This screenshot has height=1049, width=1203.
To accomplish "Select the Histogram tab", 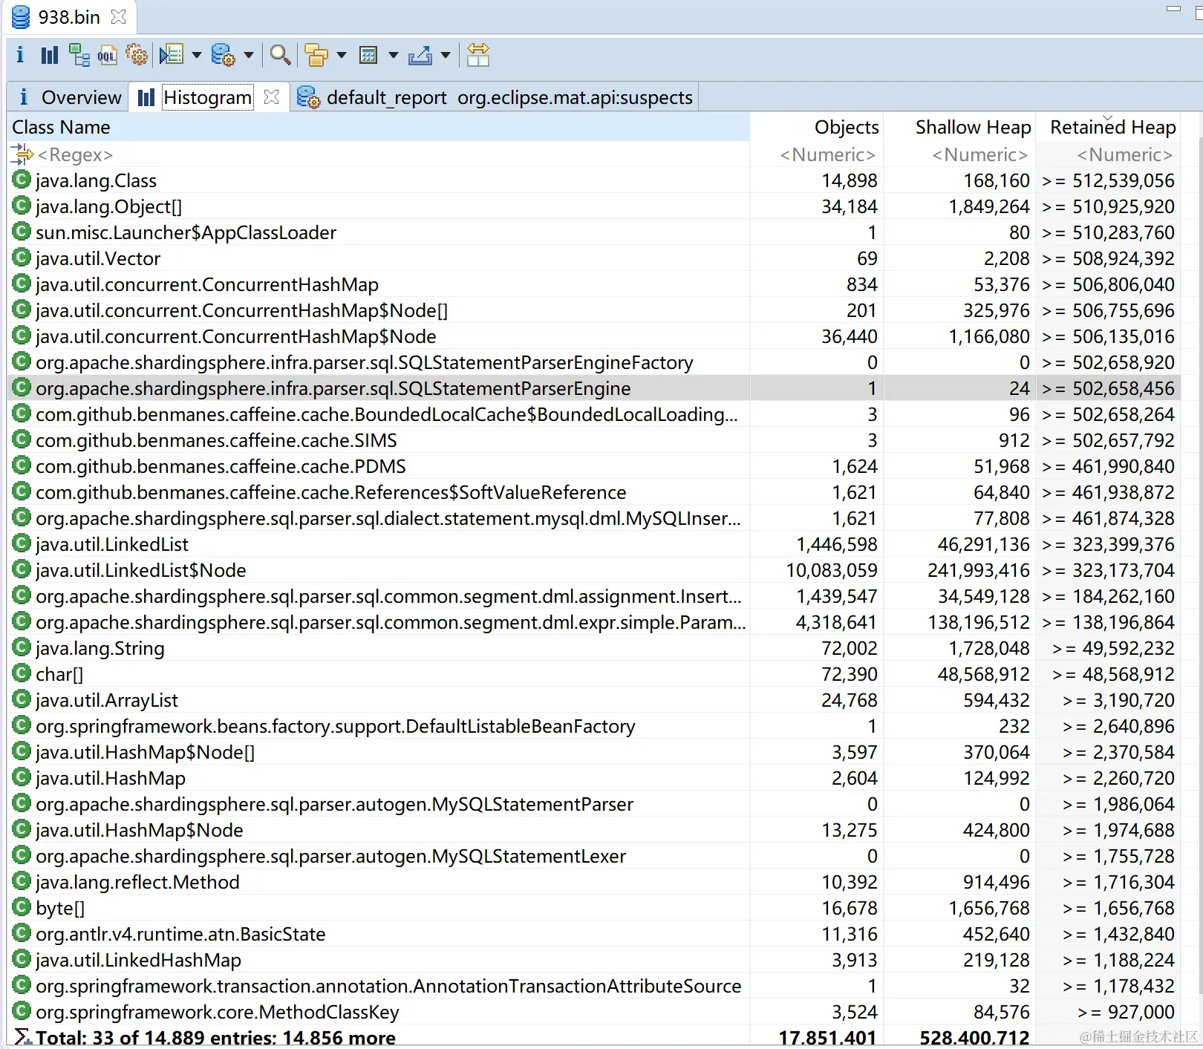I will click(x=207, y=97).
